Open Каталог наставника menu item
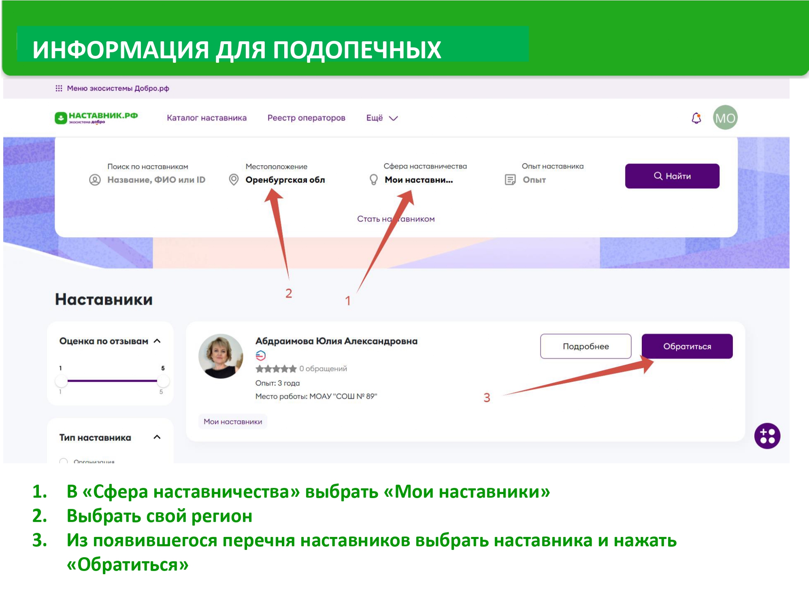 (x=207, y=118)
